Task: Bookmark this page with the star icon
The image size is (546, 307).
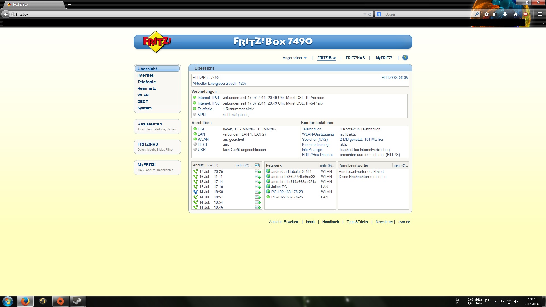Action: click(487, 14)
